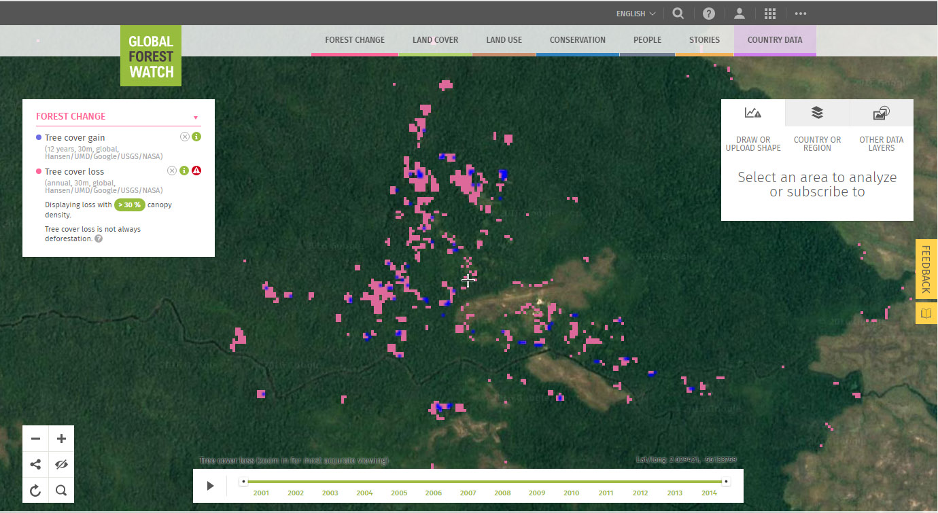Open the apps grid icon
938x513 pixels.
pyautogui.click(x=770, y=13)
